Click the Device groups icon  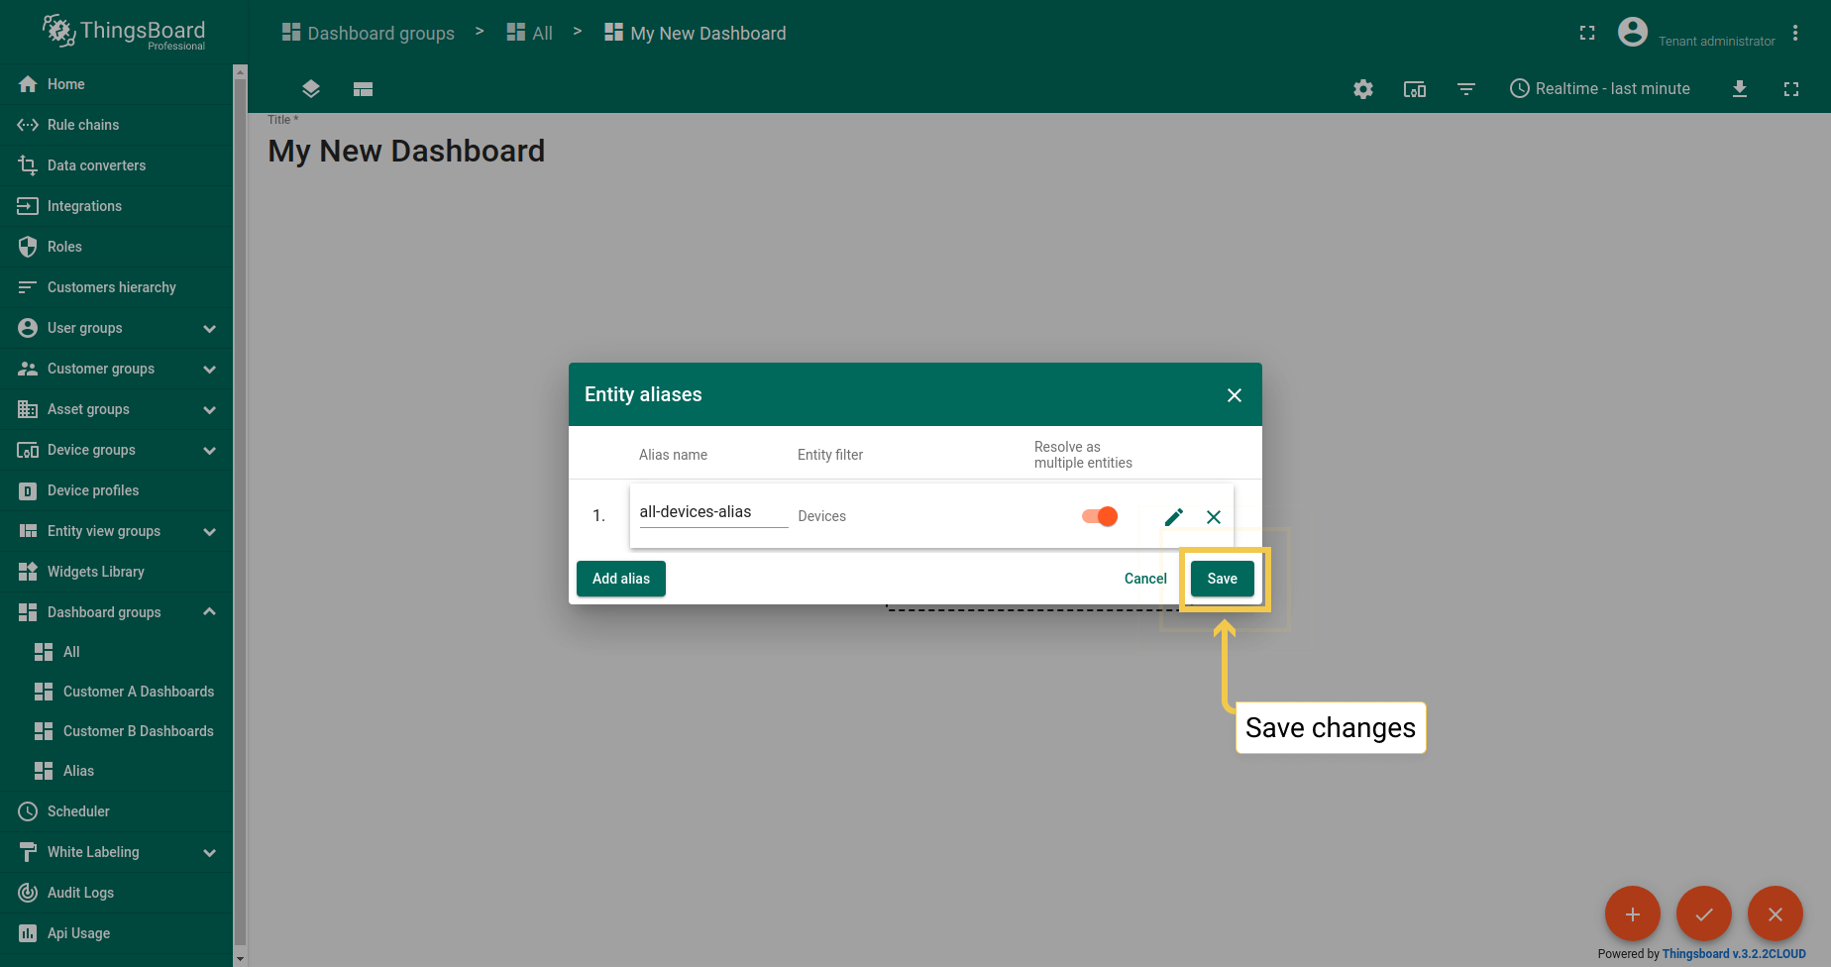[x=28, y=450]
